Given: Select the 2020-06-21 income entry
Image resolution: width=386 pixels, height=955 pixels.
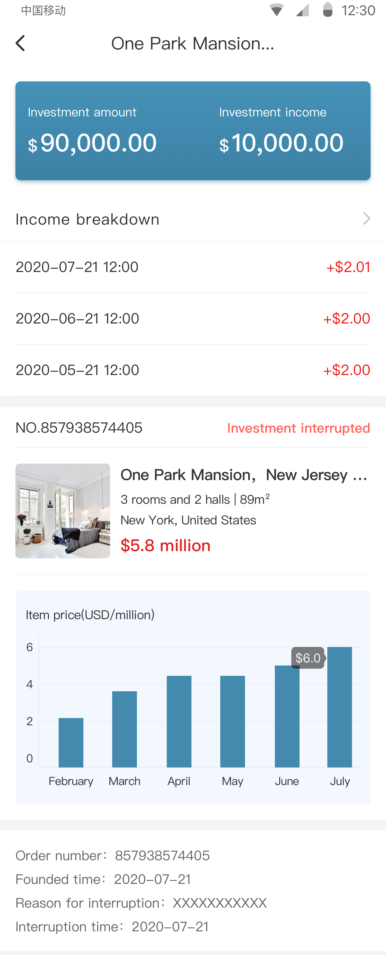Looking at the screenshot, I should 193,318.
